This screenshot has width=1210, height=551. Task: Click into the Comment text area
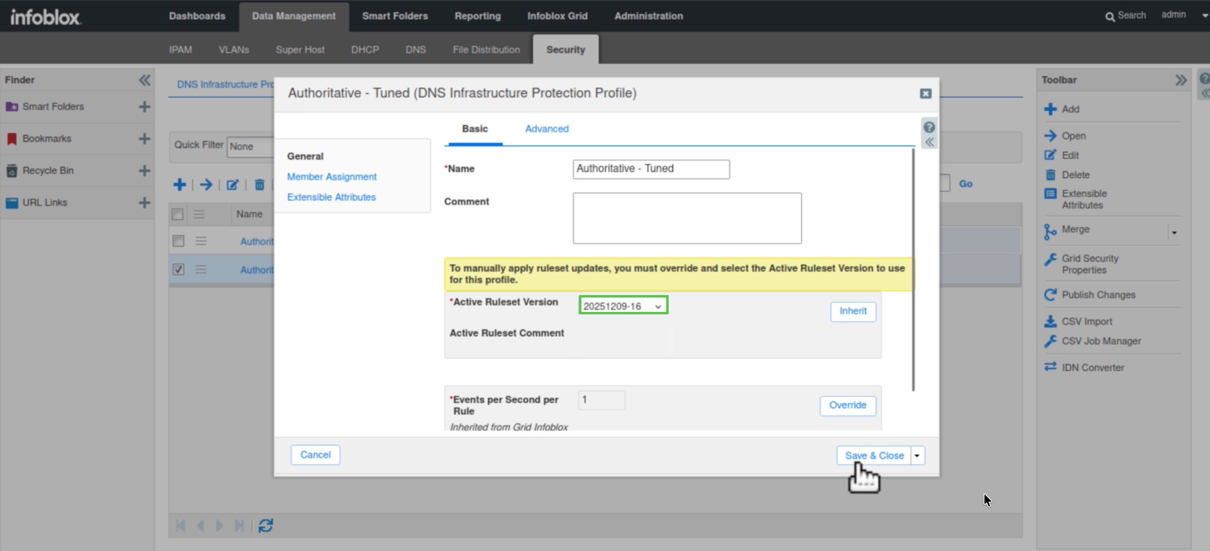pyautogui.click(x=687, y=219)
